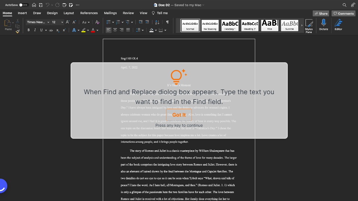Switch to the Insert tab
358x201 pixels.
(x=22, y=13)
